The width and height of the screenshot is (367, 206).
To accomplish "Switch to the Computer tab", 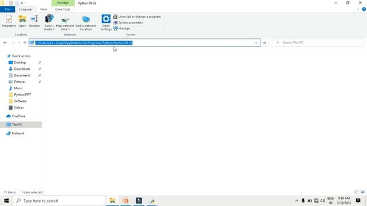I will [x=25, y=9].
